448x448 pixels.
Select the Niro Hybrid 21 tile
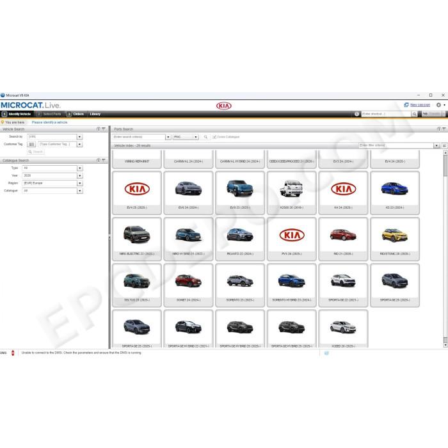coord(188,239)
